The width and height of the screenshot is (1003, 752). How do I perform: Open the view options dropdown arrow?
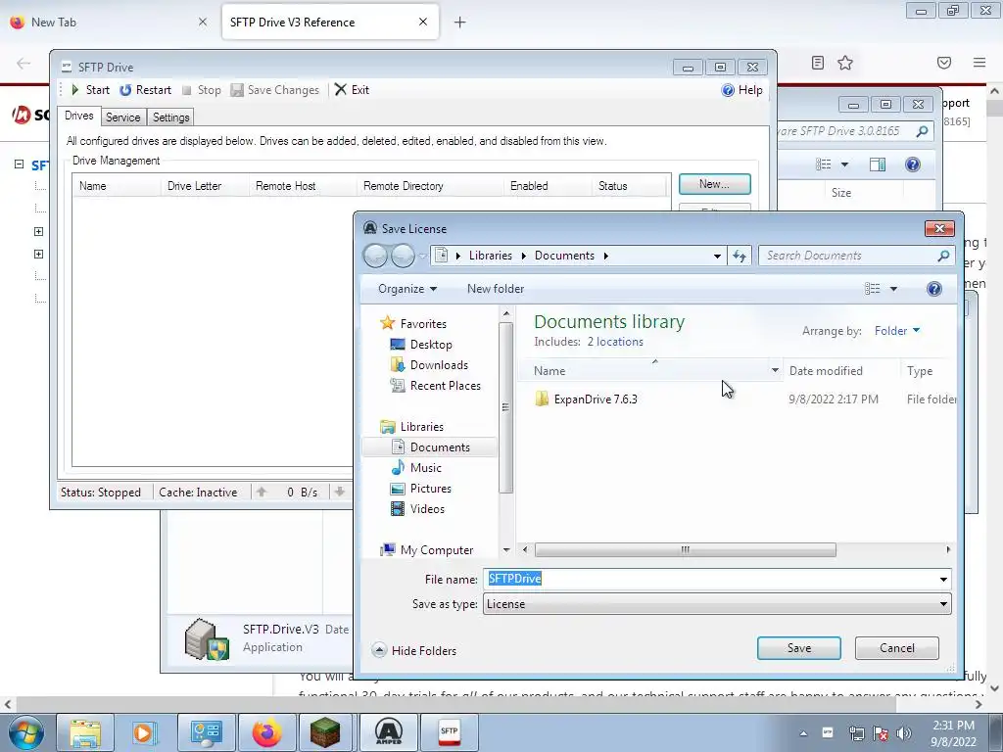(893, 289)
